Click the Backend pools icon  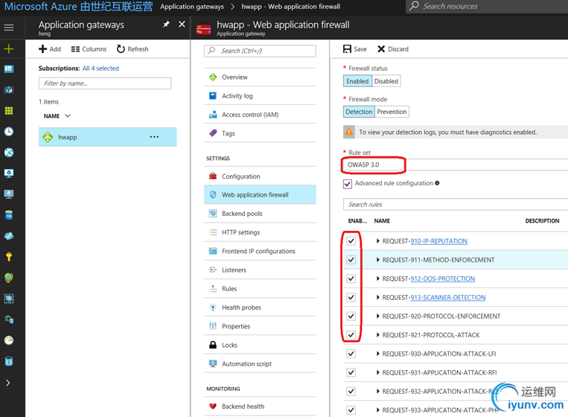213,214
